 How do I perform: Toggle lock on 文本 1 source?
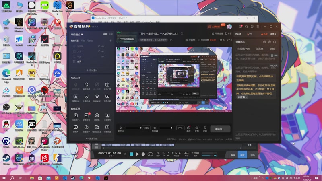pos(99,51)
